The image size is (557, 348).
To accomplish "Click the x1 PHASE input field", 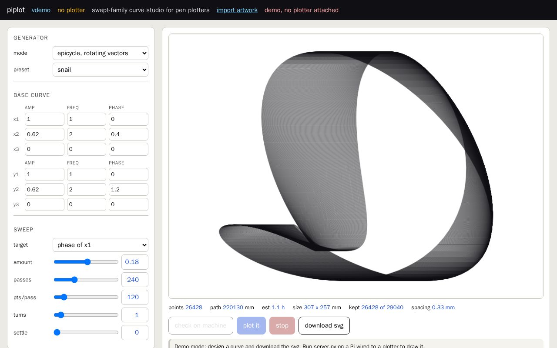I will (128, 119).
